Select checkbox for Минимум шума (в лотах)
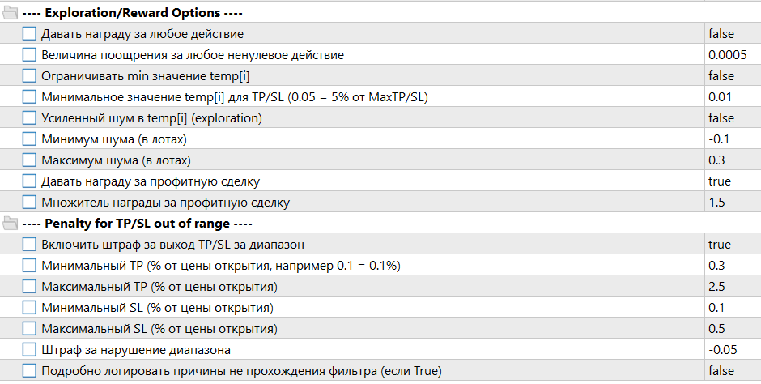Viewport: 761px width, 384px height. click(29, 139)
